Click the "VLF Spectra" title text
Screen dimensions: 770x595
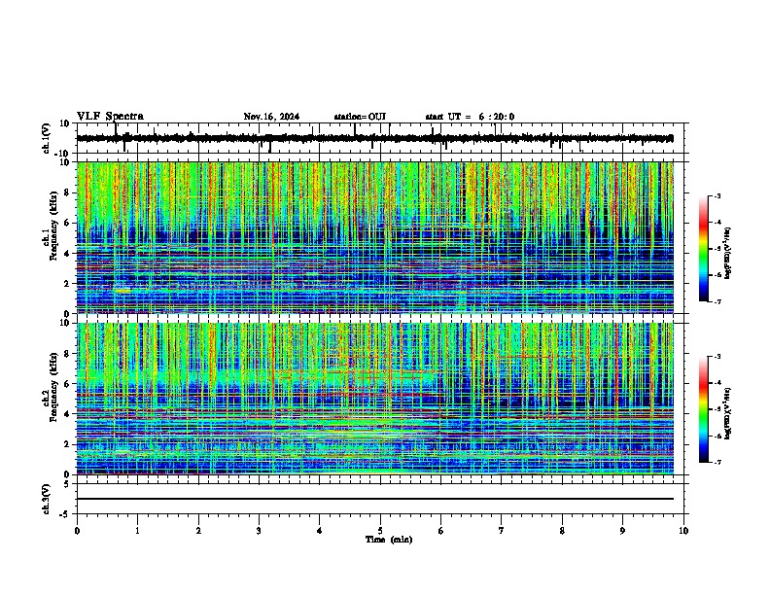pos(110,117)
